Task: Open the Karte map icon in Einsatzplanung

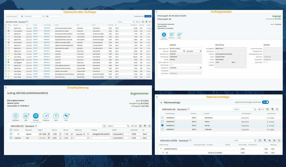Action: [x=56, y=116]
